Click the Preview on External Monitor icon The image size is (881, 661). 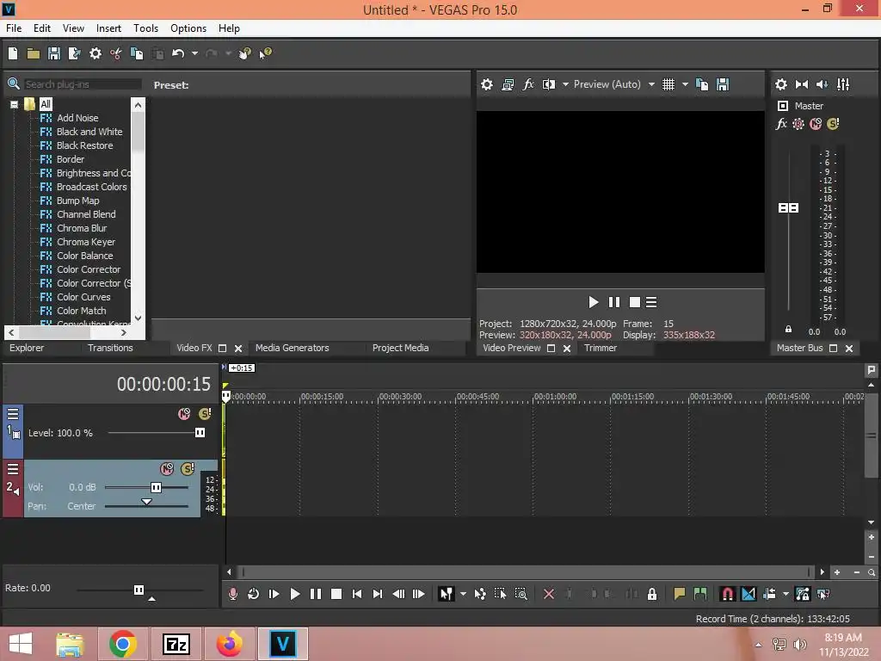tap(508, 84)
